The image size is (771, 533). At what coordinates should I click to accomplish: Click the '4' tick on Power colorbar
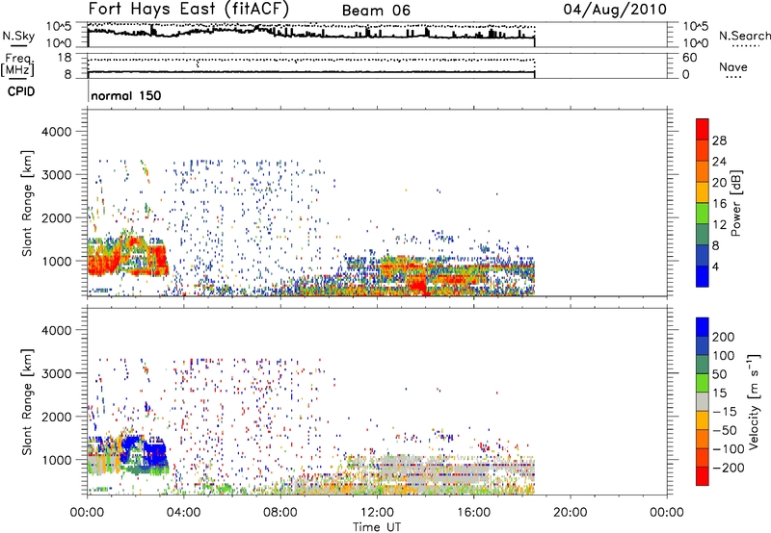[x=715, y=266]
